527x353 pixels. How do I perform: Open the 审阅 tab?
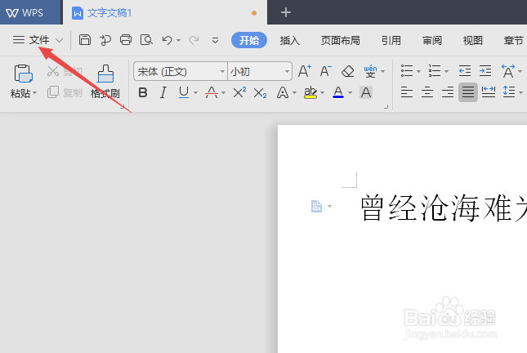click(432, 41)
